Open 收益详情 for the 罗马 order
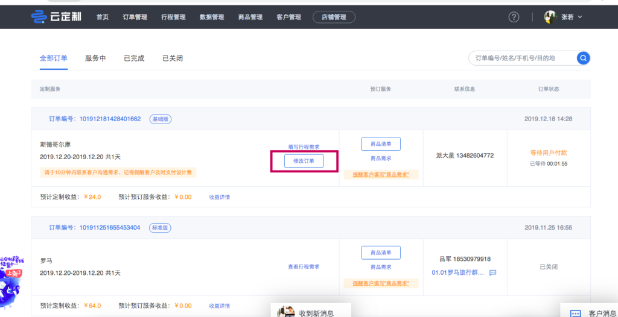The image size is (618, 317). (219, 306)
